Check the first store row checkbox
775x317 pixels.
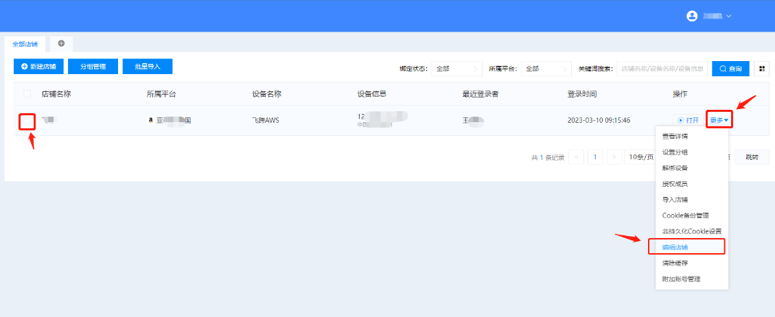click(27, 121)
